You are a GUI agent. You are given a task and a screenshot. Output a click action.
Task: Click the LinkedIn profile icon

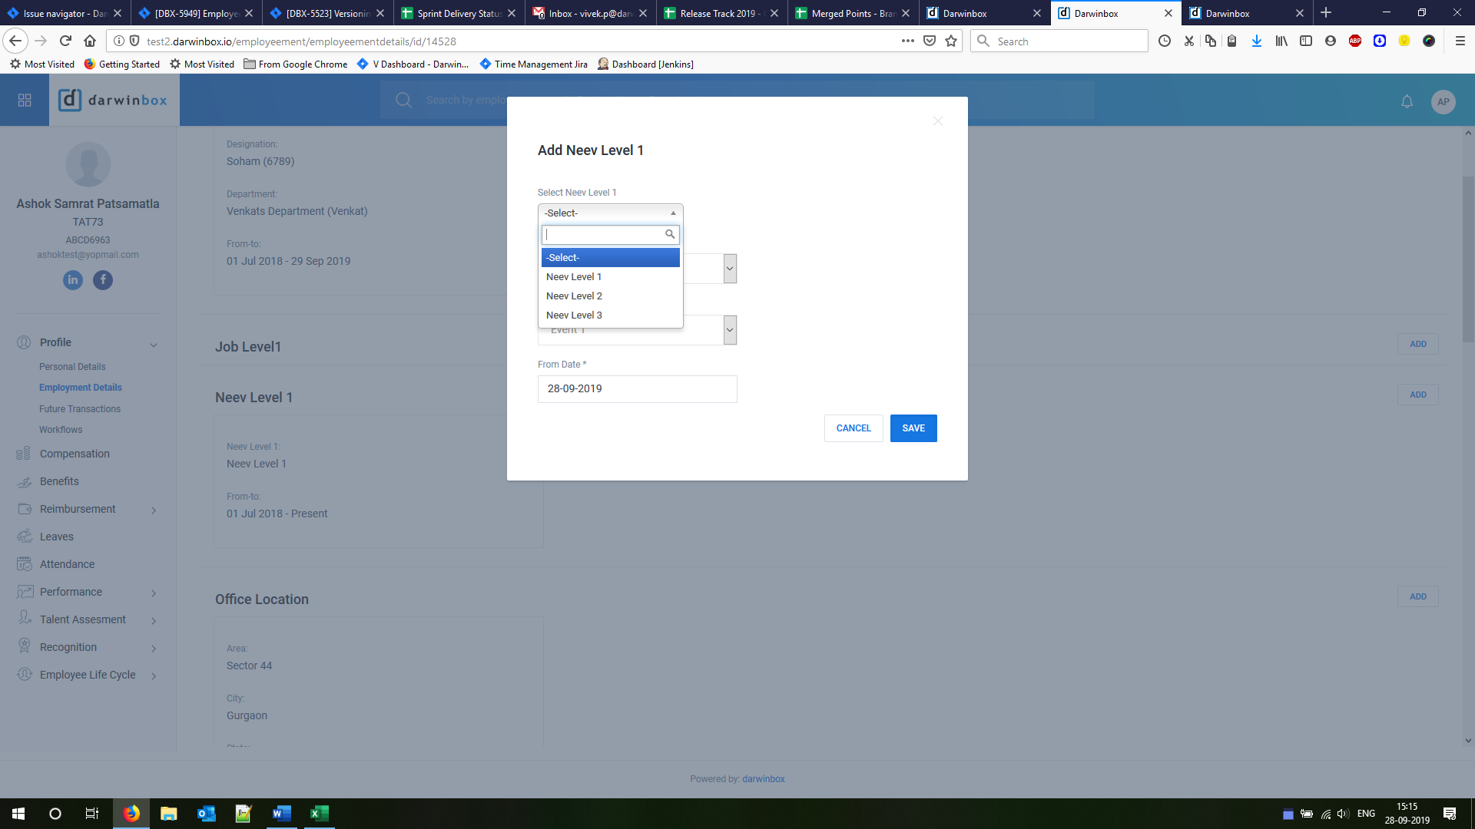(73, 280)
